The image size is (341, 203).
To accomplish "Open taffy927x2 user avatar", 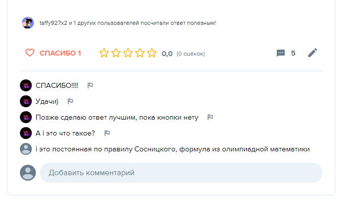I will point(28,23).
